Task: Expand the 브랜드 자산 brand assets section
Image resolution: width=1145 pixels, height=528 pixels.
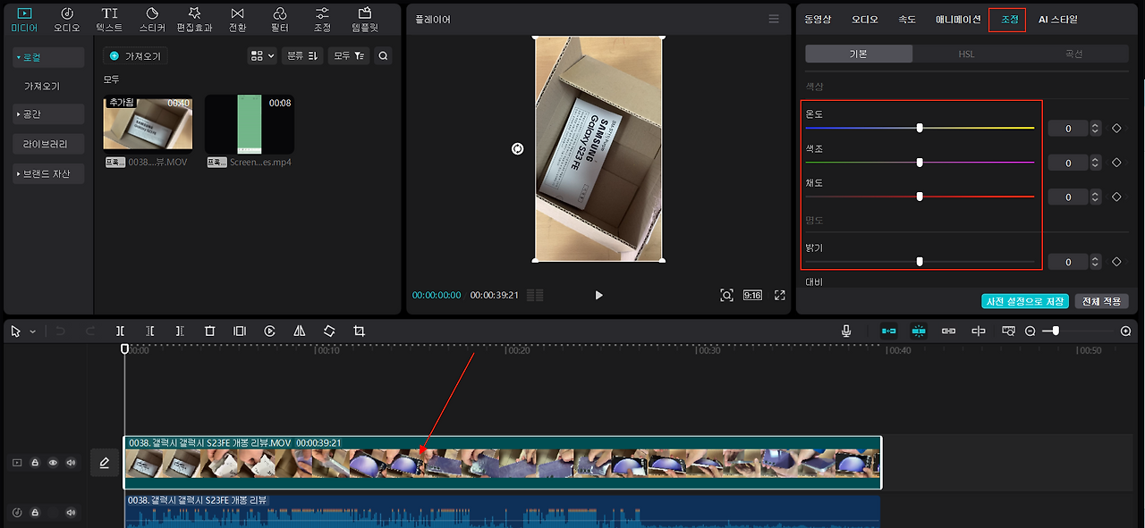Action: 48,173
